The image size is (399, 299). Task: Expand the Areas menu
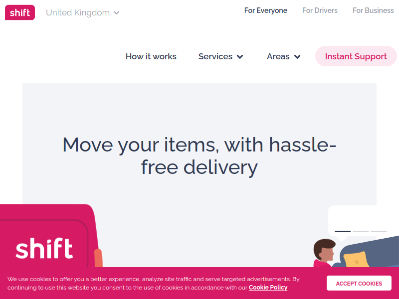click(283, 56)
